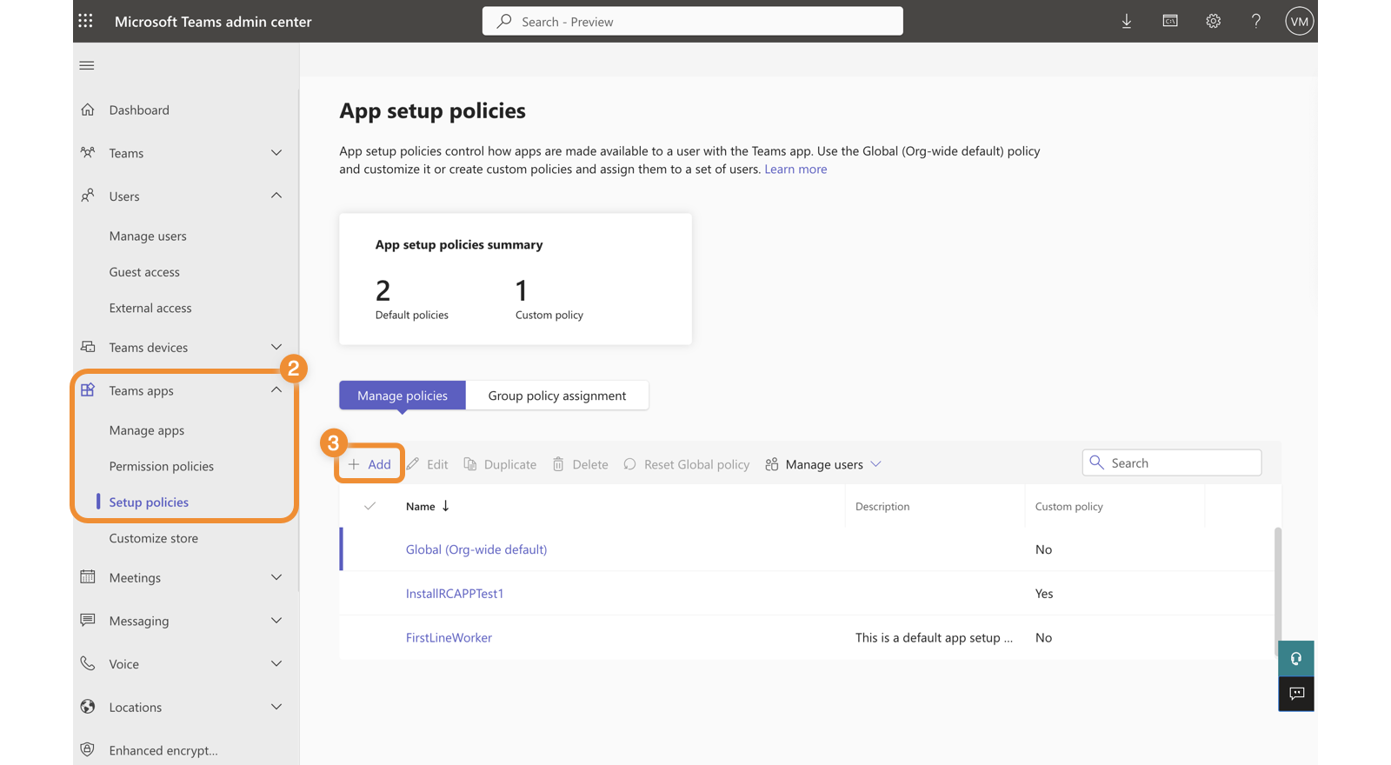Click the policies table Search field
This screenshot has width=1391, height=765.
pyautogui.click(x=1172, y=462)
